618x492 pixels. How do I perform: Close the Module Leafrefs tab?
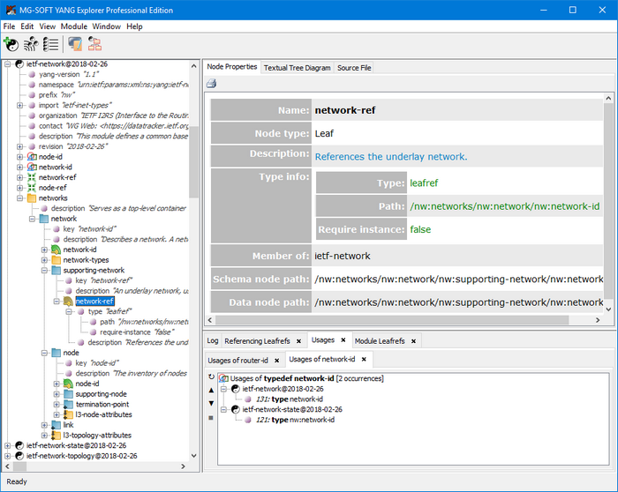coord(413,341)
